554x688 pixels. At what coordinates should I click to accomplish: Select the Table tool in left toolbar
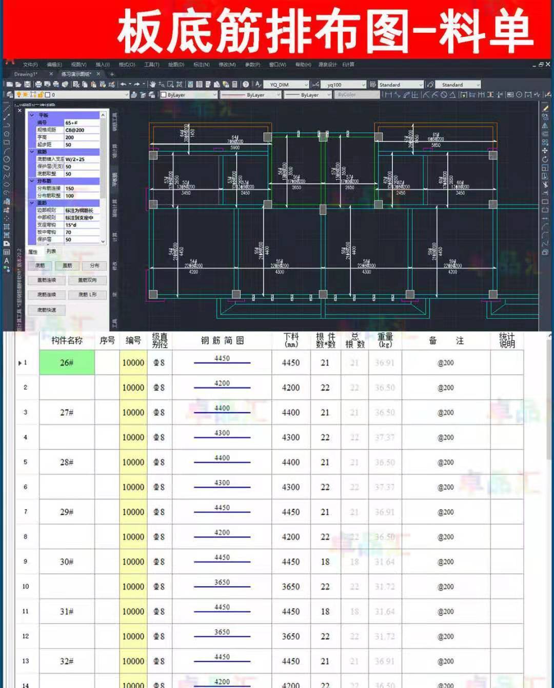(x=7, y=252)
